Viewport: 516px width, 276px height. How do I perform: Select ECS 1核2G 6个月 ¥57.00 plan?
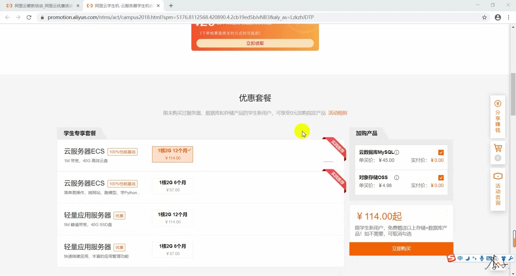click(x=172, y=186)
